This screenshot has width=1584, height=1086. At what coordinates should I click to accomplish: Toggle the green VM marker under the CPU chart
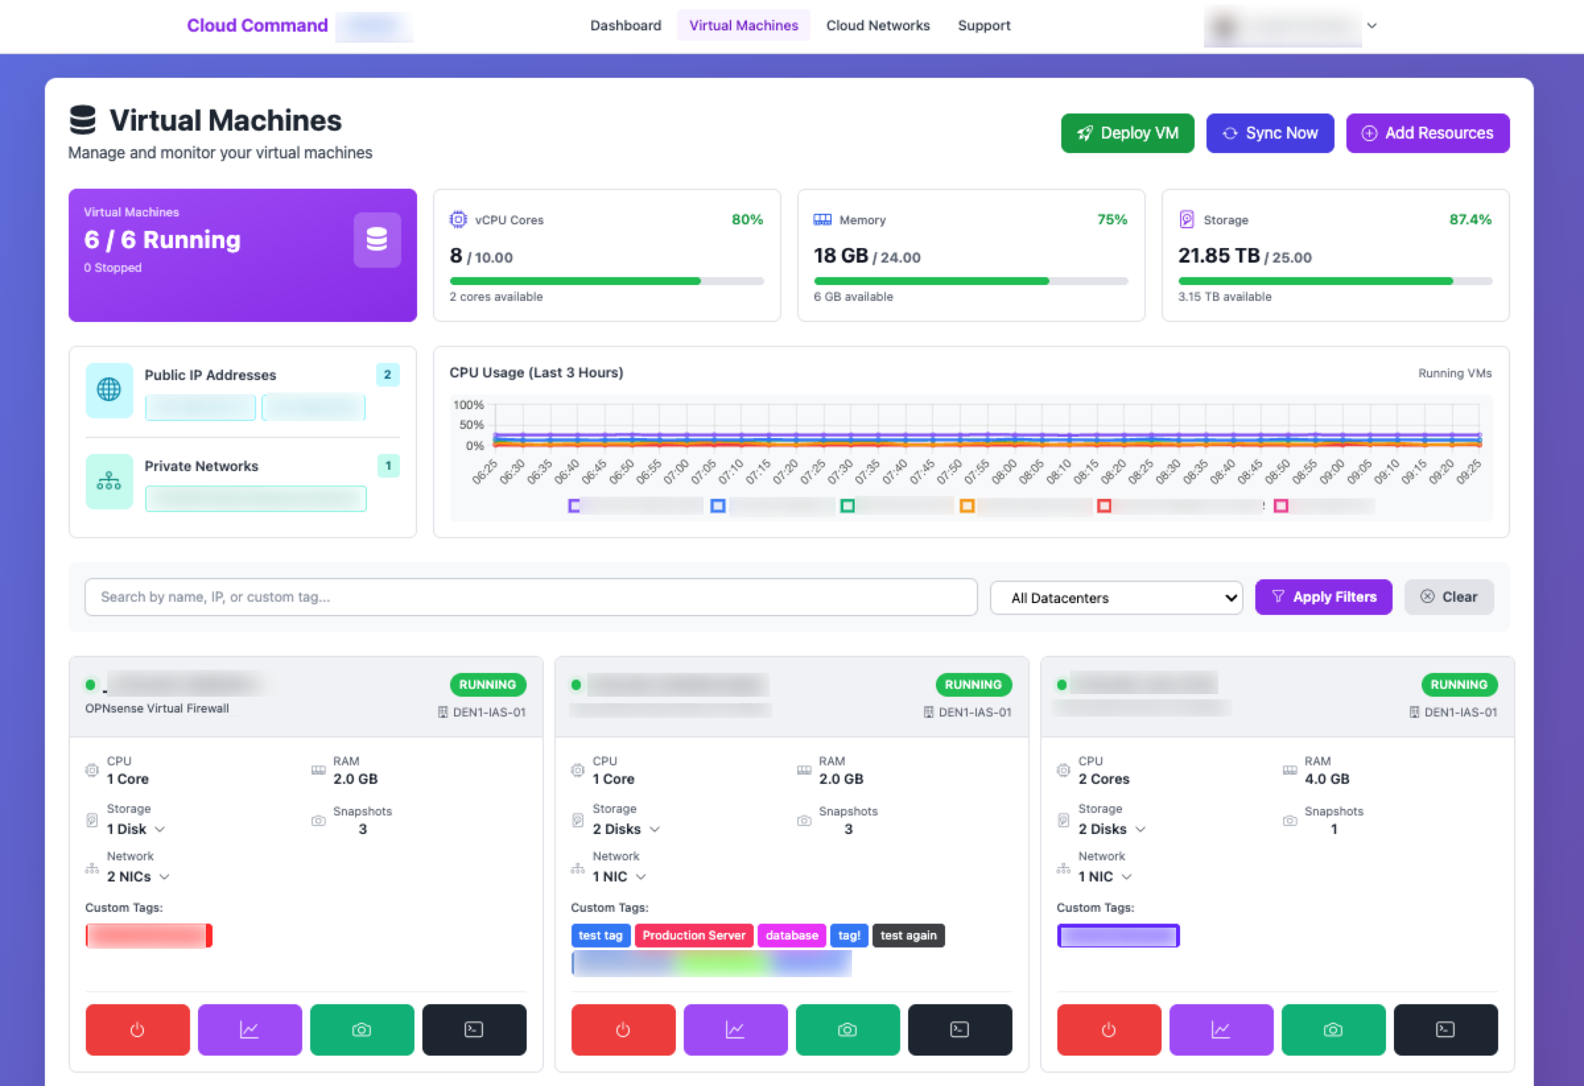(x=848, y=505)
